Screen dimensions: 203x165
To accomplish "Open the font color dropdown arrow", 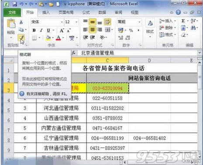I will [63, 38].
